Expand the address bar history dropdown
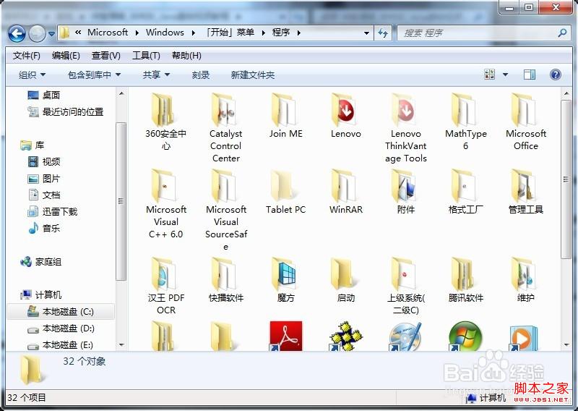The width and height of the screenshot is (578, 411). 366,33
